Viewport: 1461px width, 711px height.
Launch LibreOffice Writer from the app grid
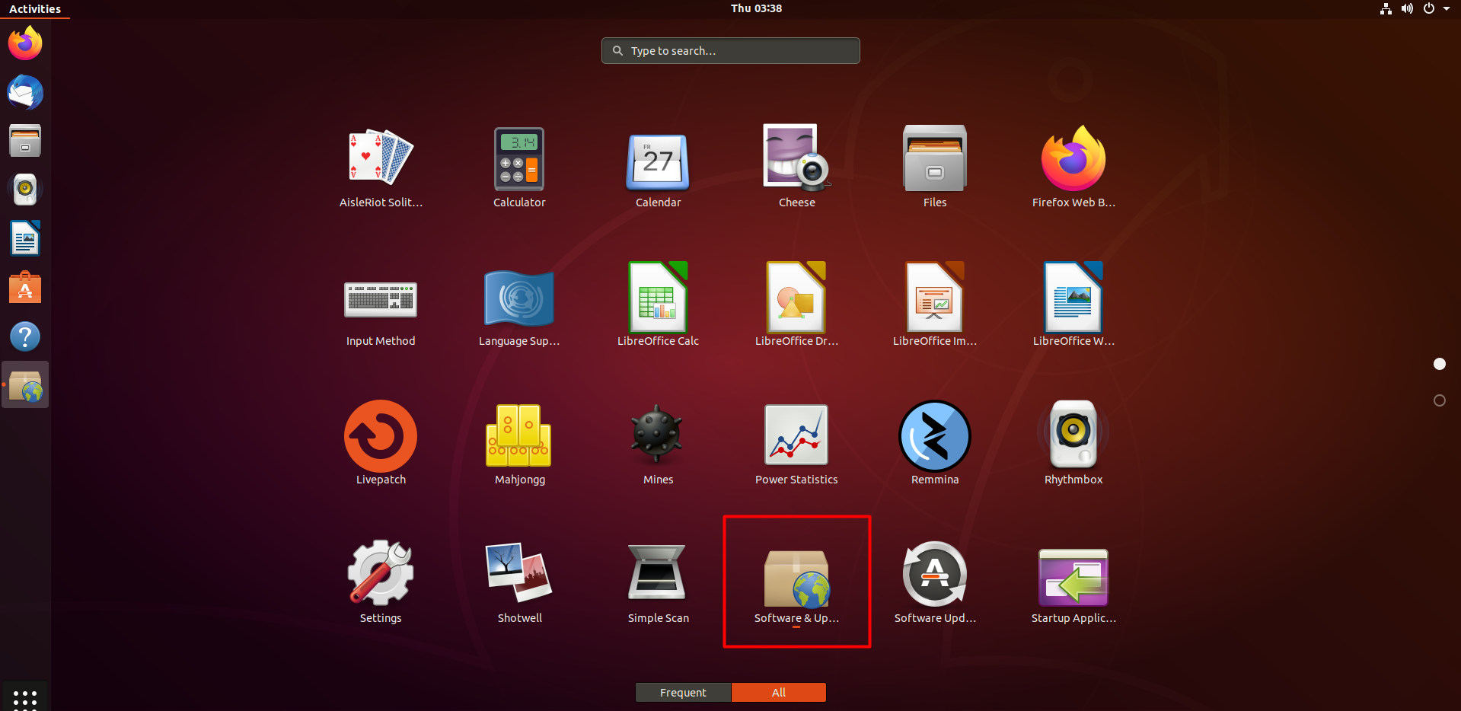1073,305
